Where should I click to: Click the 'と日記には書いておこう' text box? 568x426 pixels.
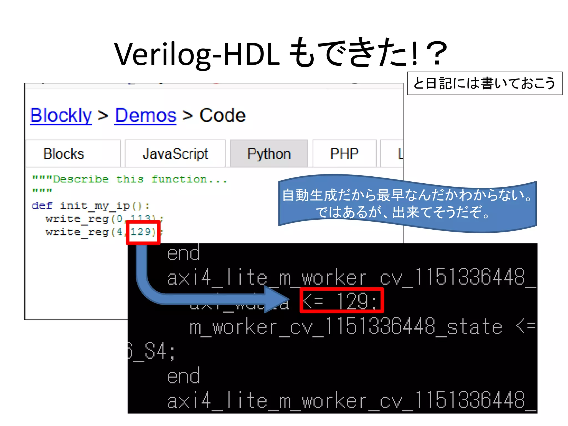tap(485, 83)
